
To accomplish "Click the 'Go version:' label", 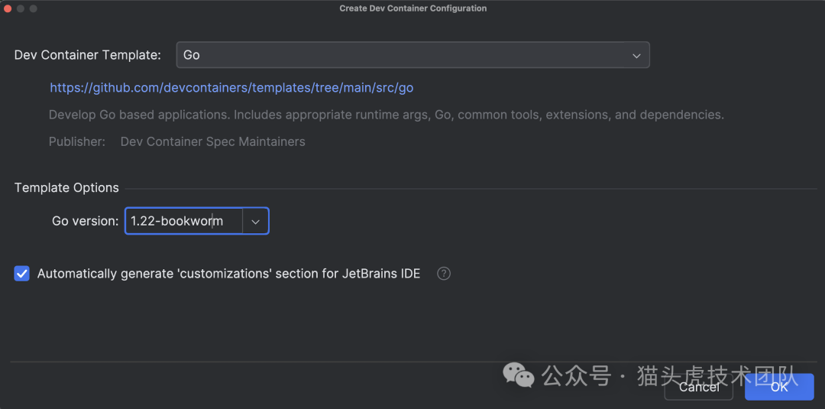I will [x=86, y=221].
